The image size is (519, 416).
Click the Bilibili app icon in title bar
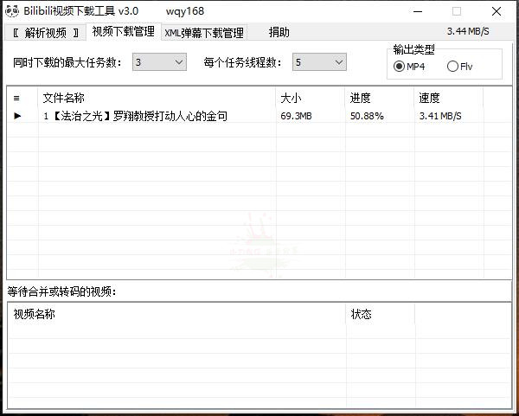pos(10,11)
